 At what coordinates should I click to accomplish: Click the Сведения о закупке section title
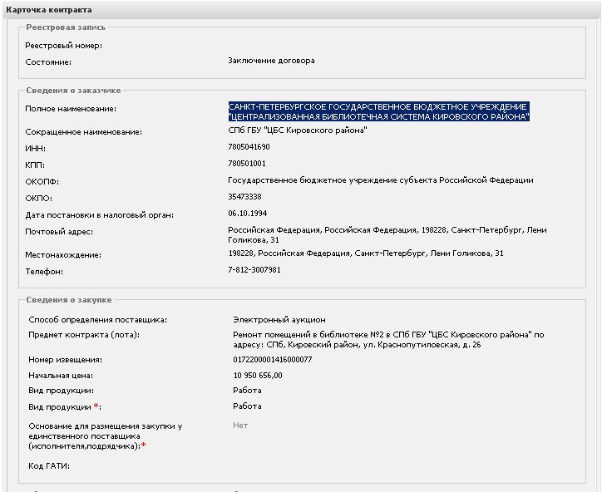coord(69,300)
